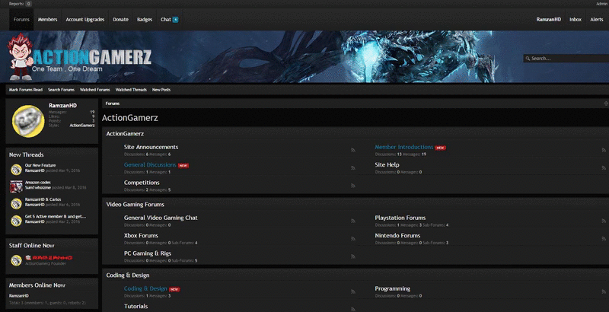Image resolution: width=609 pixels, height=312 pixels.
Task: Open the Members tab
Action: point(47,19)
